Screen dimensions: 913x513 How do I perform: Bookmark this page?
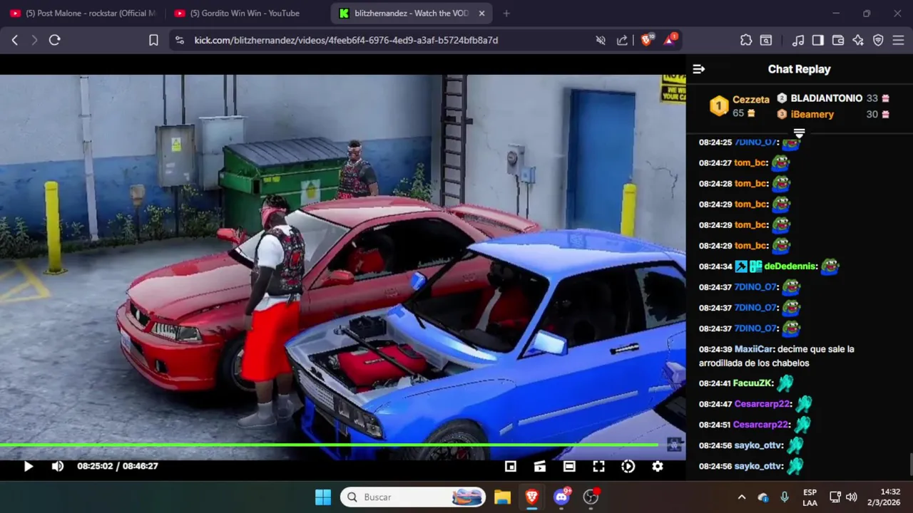pyautogui.click(x=153, y=40)
